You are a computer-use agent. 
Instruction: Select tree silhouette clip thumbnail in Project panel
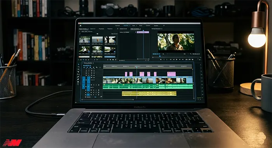pos(110,40)
